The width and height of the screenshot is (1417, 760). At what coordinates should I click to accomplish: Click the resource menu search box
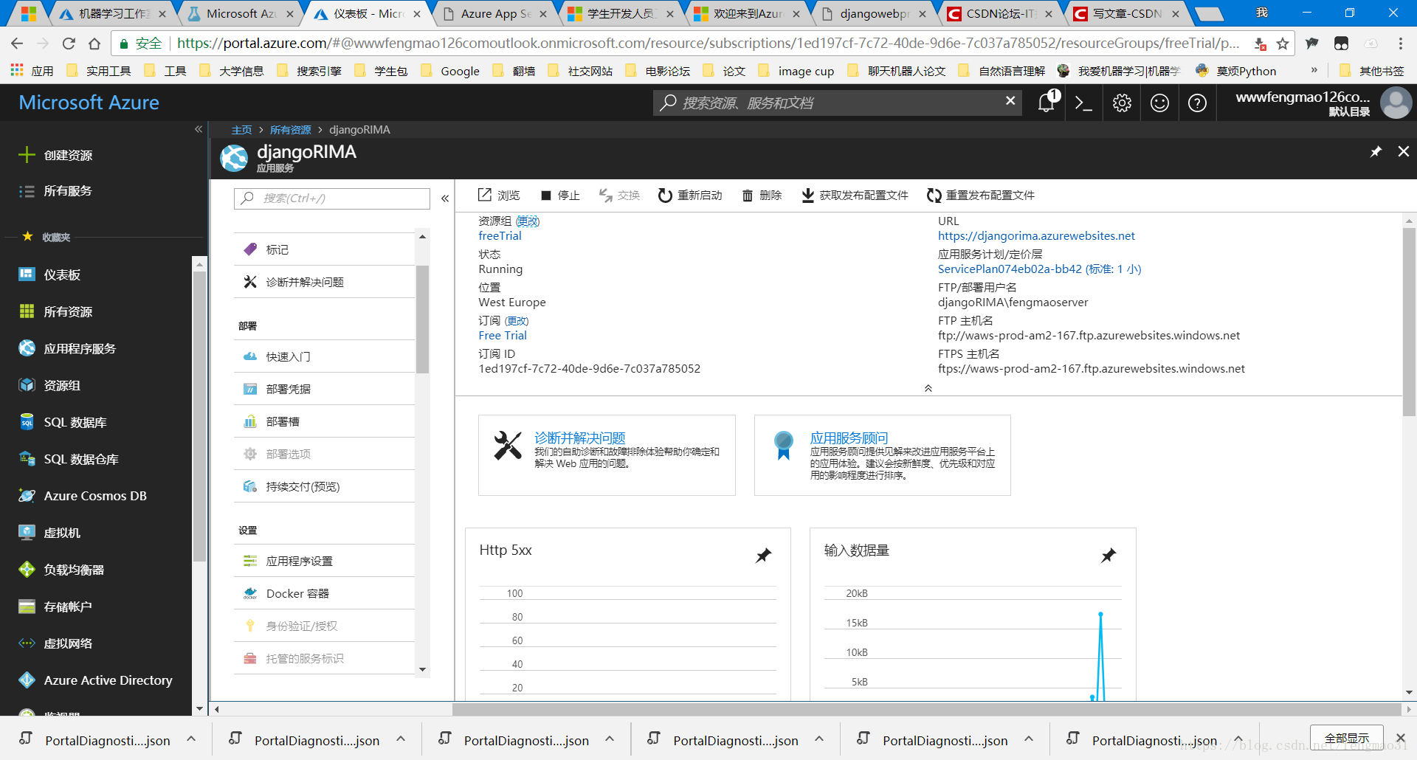(332, 198)
